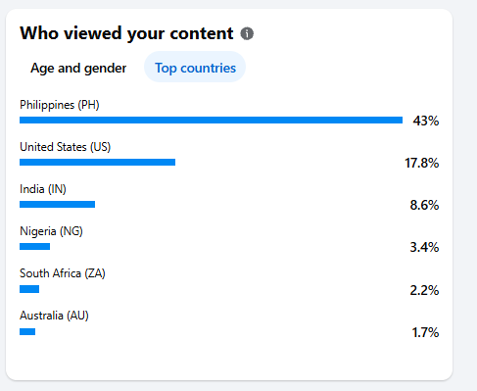Click the Nigeria (NG) label
Image resolution: width=477 pixels, height=391 pixels.
coord(51,231)
